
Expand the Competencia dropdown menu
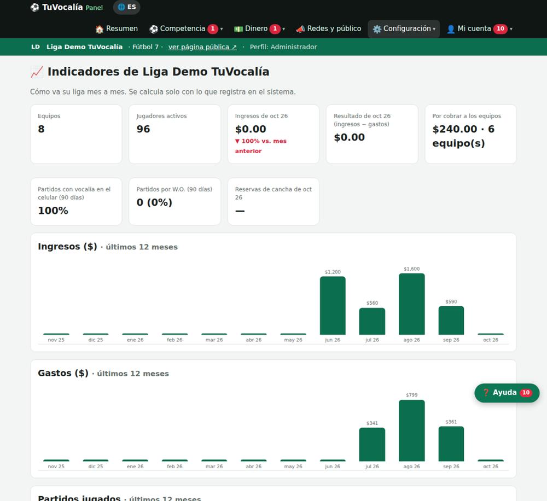click(186, 29)
